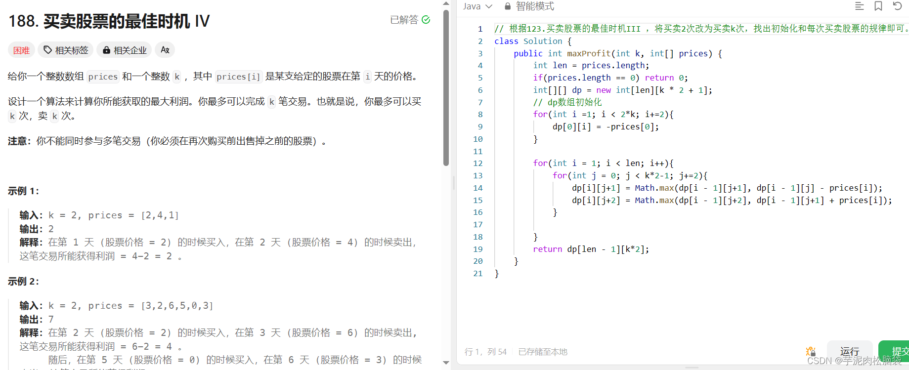The width and height of the screenshot is (909, 370).
Task: Click the inline code 'prices[i]' in description
Action: pos(238,77)
